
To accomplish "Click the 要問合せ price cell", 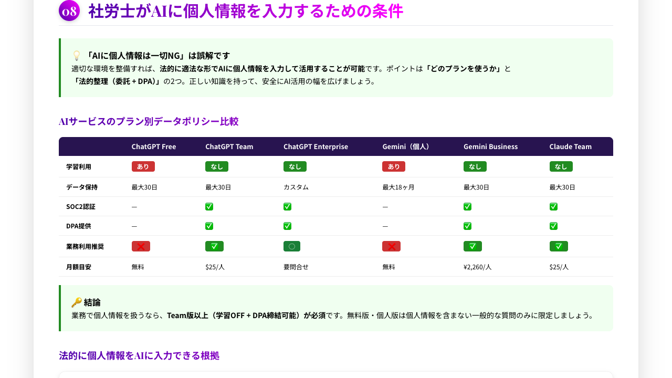I will pyautogui.click(x=296, y=267).
